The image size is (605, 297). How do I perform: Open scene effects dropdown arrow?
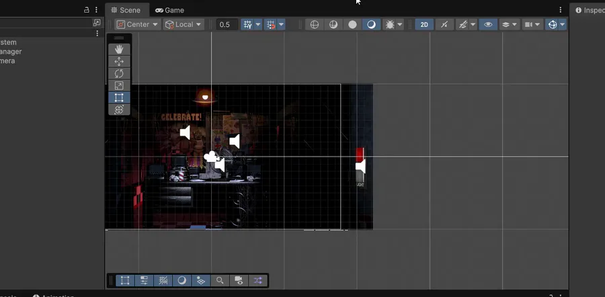tap(473, 24)
